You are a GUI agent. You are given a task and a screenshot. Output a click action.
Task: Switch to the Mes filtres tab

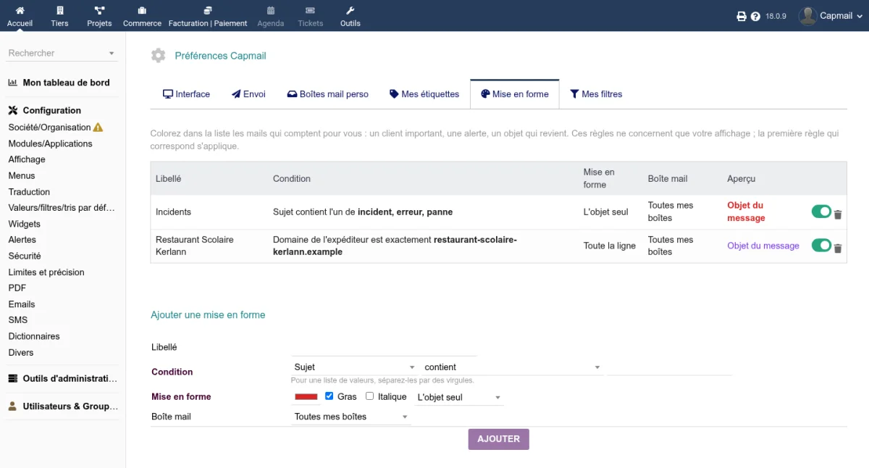pyautogui.click(x=596, y=94)
